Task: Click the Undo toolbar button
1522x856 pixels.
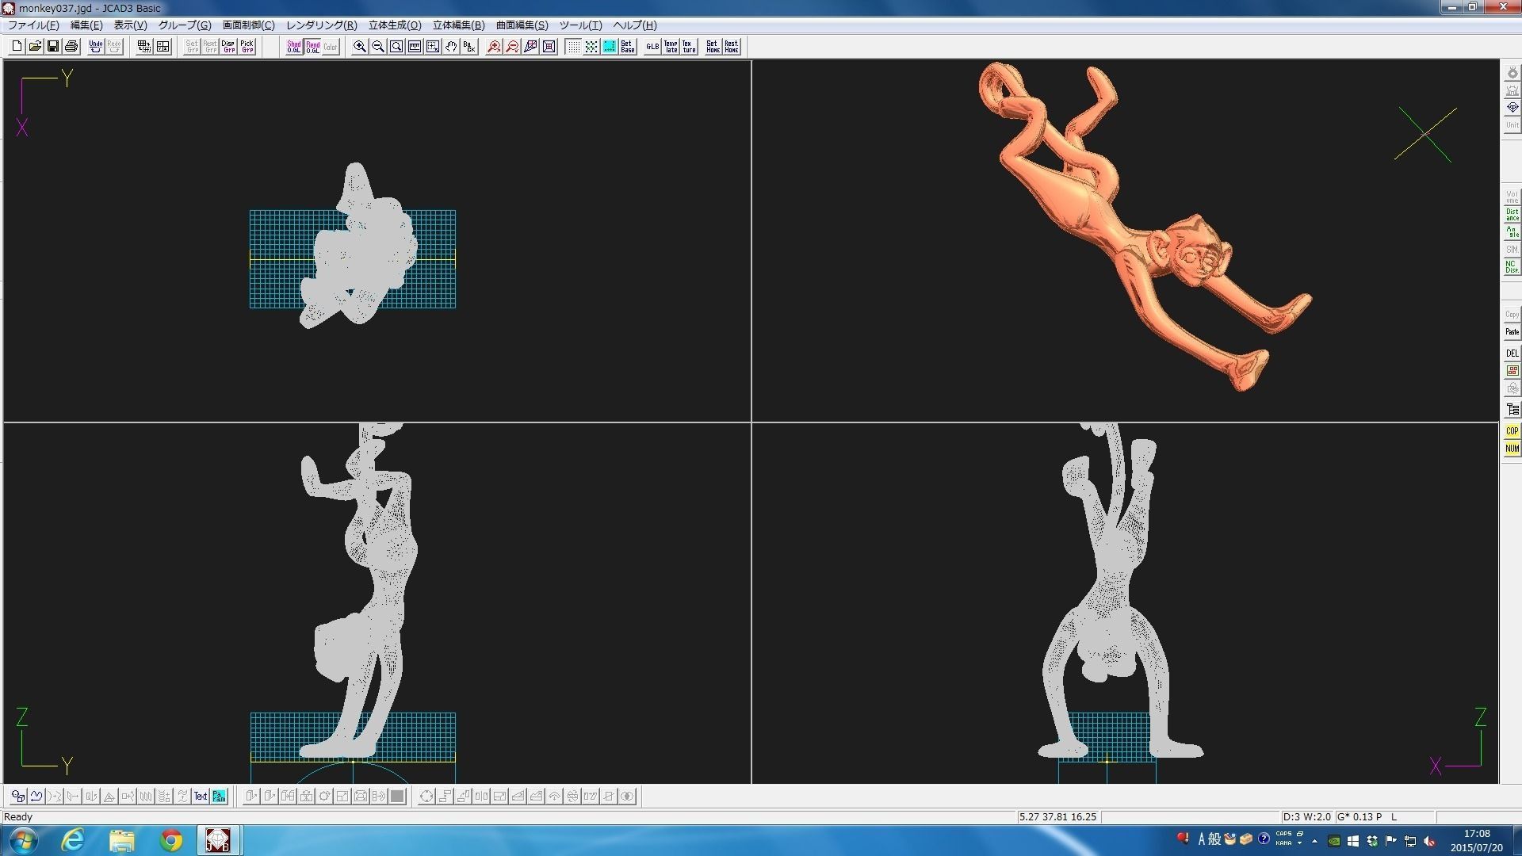Action: 96,47
